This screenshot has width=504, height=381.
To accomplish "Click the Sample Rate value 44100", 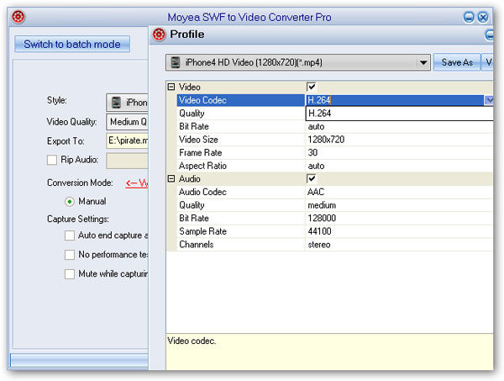I will (319, 231).
